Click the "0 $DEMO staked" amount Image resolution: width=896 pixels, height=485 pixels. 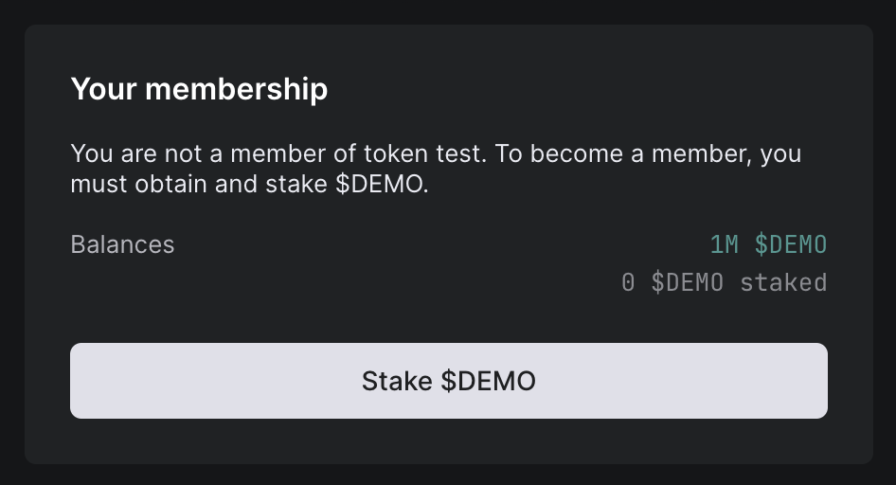coord(724,282)
